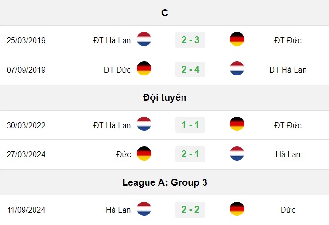Click Germany flag in 25/03/2019 match

pyautogui.click(x=237, y=39)
